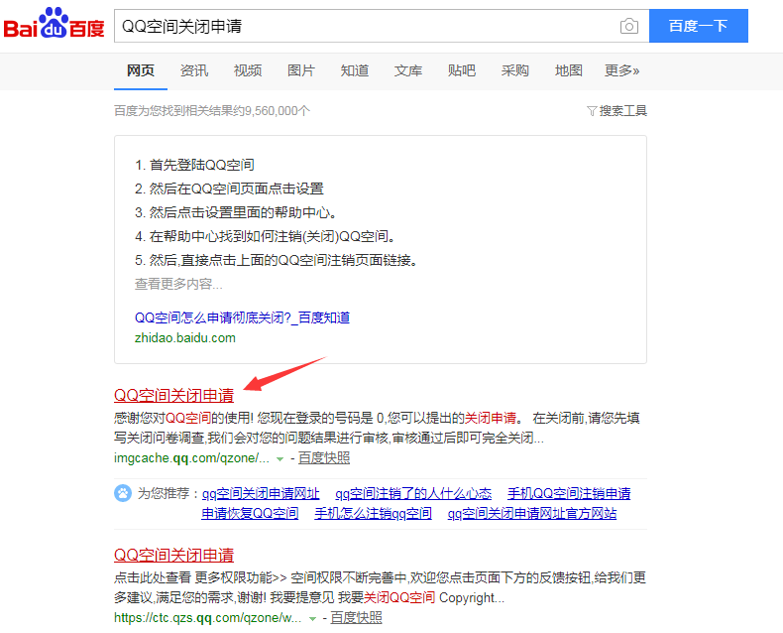The width and height of the screenshot is (783, 633).
Task: Click the zhidao.baidu.com source URL
Action: click(x=184, y=338)
